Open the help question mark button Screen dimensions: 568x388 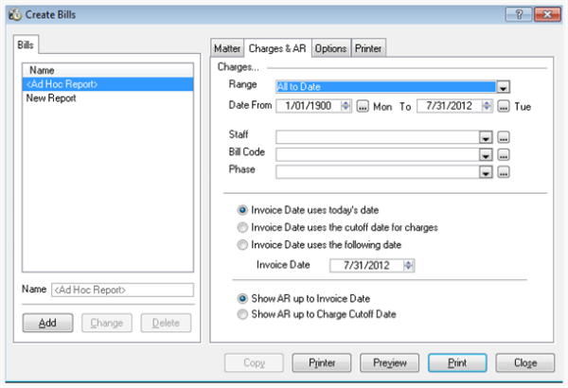click(519, 14)
